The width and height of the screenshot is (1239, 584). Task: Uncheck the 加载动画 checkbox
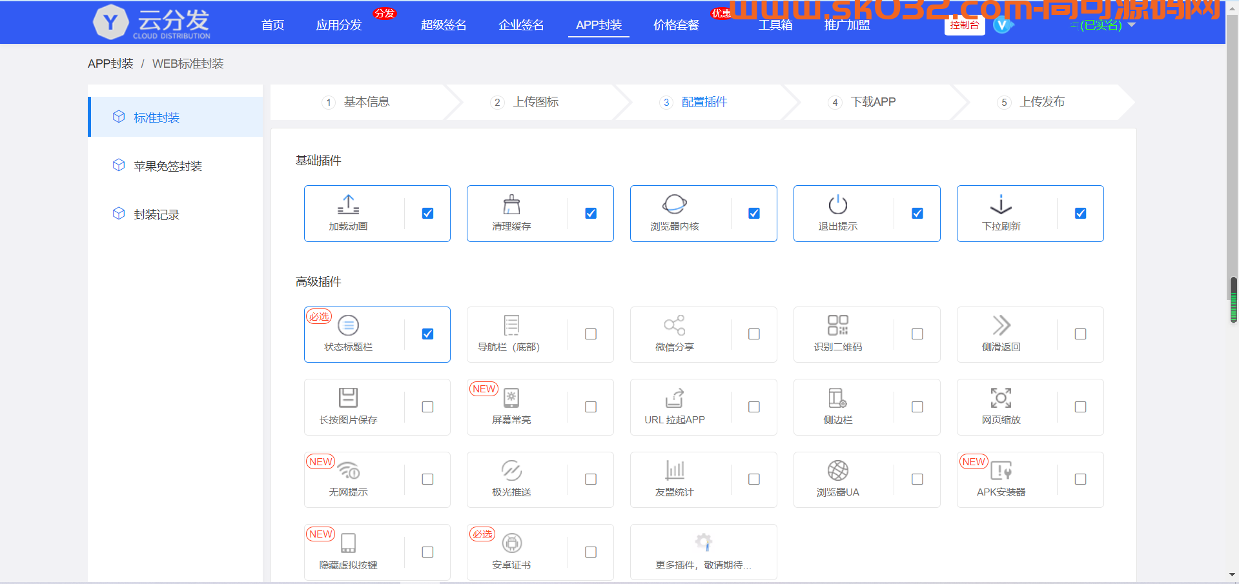click(427, 213)
